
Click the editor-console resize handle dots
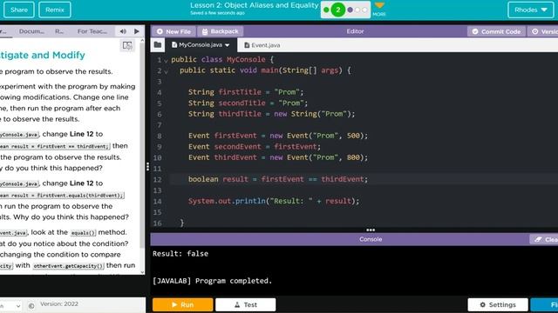pos(371,230)
